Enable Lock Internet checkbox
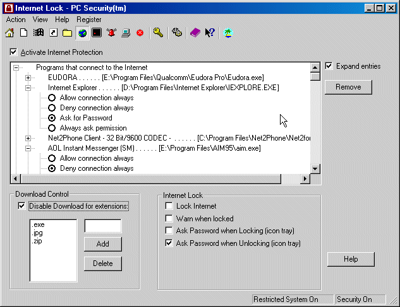This screenshot has width=400, height=307. (169, 206)
